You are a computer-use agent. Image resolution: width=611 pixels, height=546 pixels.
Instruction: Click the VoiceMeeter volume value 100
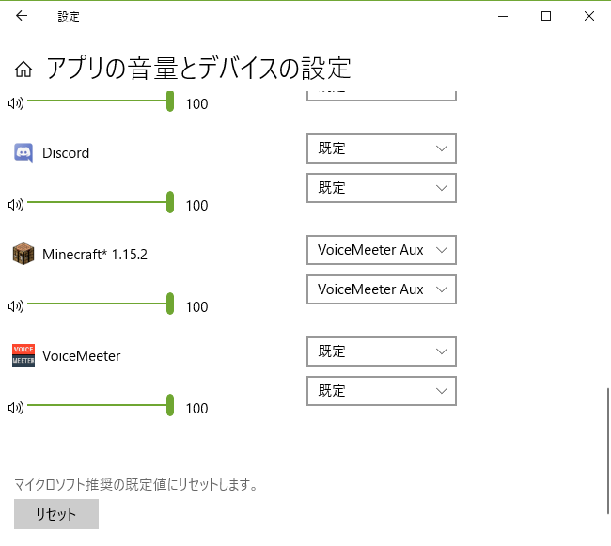[x=196, y=408]
